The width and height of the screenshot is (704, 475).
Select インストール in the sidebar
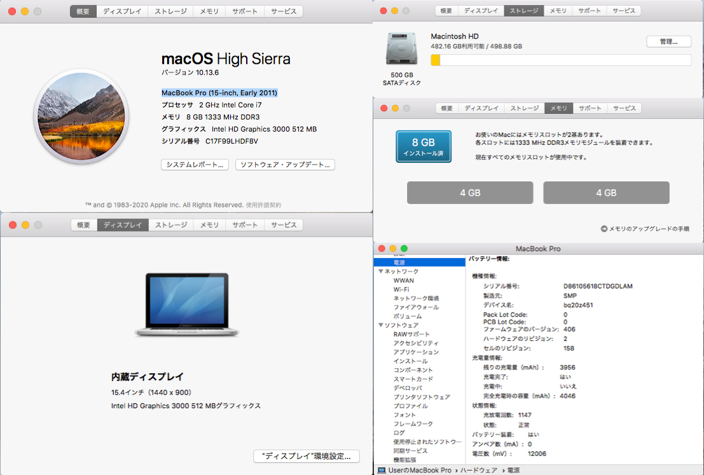pos(410,361)
